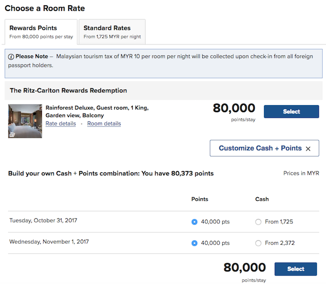Screen dimensions: 326x284
Task: Click the Ritz-Carlton Rewards Redemption header
Action: [x=68, y=90]
